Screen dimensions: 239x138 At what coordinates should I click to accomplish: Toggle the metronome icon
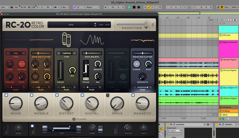55,7
